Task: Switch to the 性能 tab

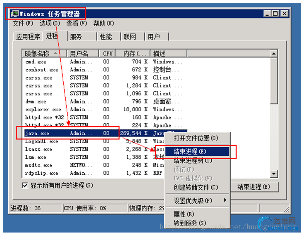Action: 109,37
